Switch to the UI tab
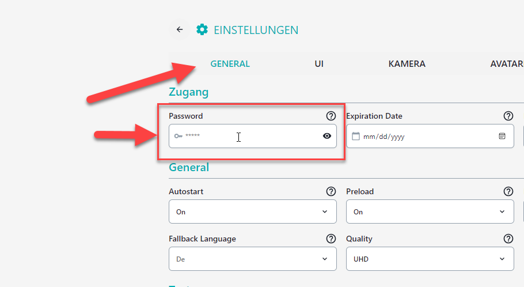 click(x=319, y=63)
